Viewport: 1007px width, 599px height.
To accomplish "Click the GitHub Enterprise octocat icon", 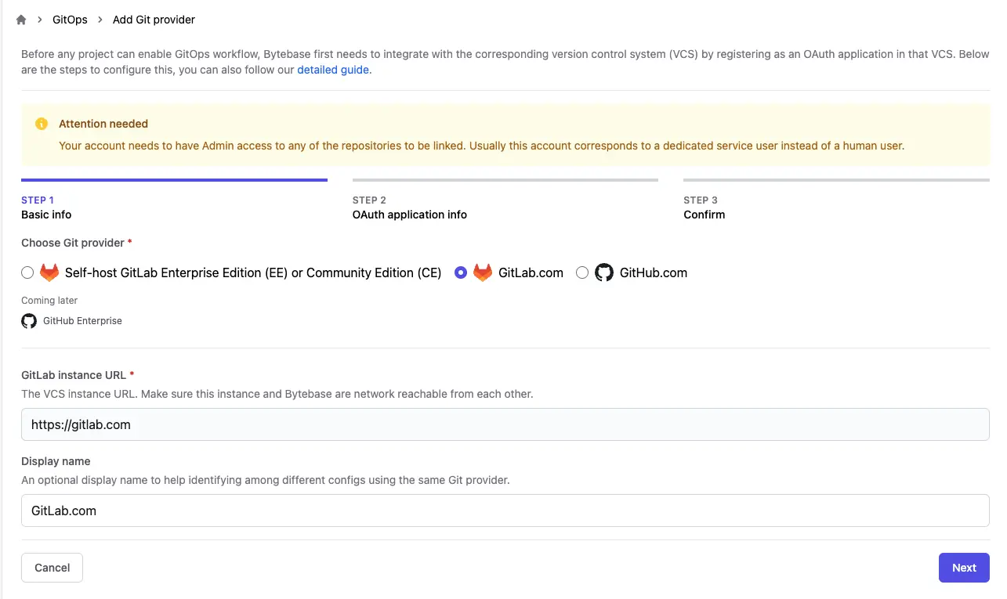I will coord(29,321).
